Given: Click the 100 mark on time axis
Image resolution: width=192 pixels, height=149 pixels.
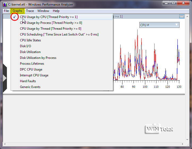Looking at the screenshot, I should 145,87.
